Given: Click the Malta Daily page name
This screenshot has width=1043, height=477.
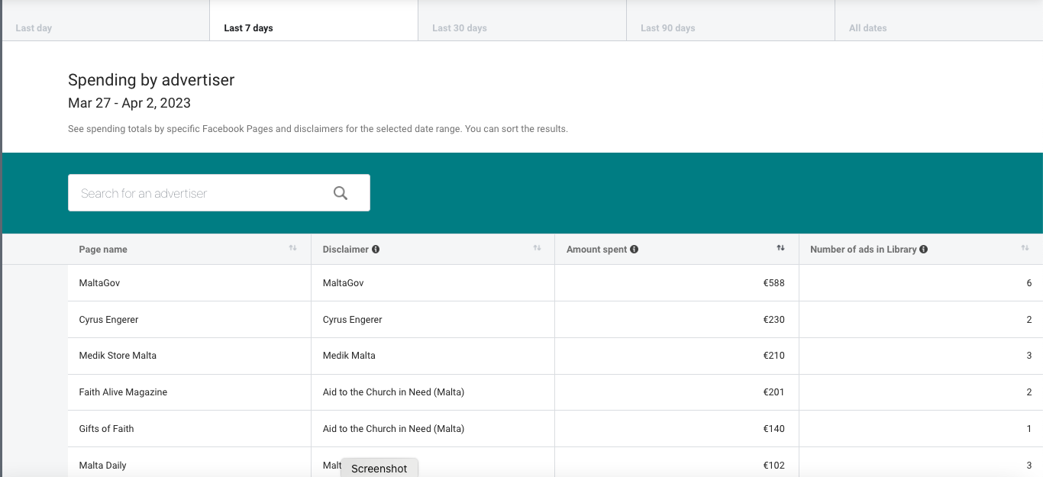Looking at the screenshot, I should 102,466.
